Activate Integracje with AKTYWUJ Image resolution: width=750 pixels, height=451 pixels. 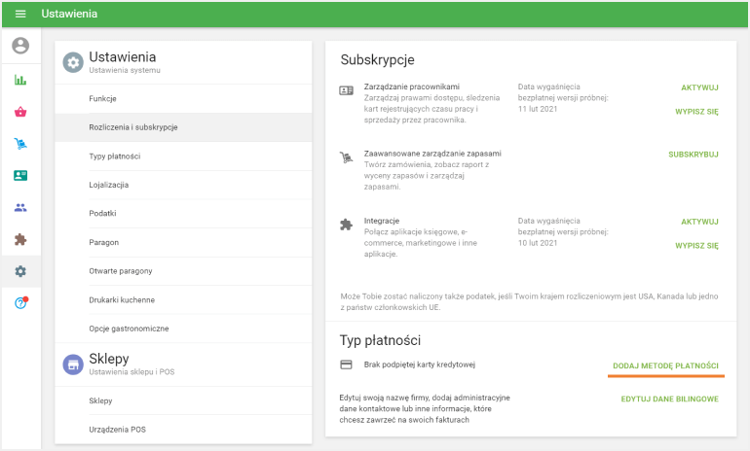tap(699, 222)
